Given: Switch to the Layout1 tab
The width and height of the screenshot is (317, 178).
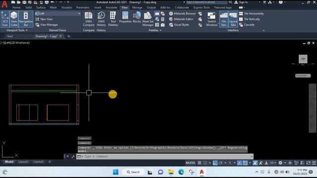Looking at the screenshot, I should click(x=23, y=162).
